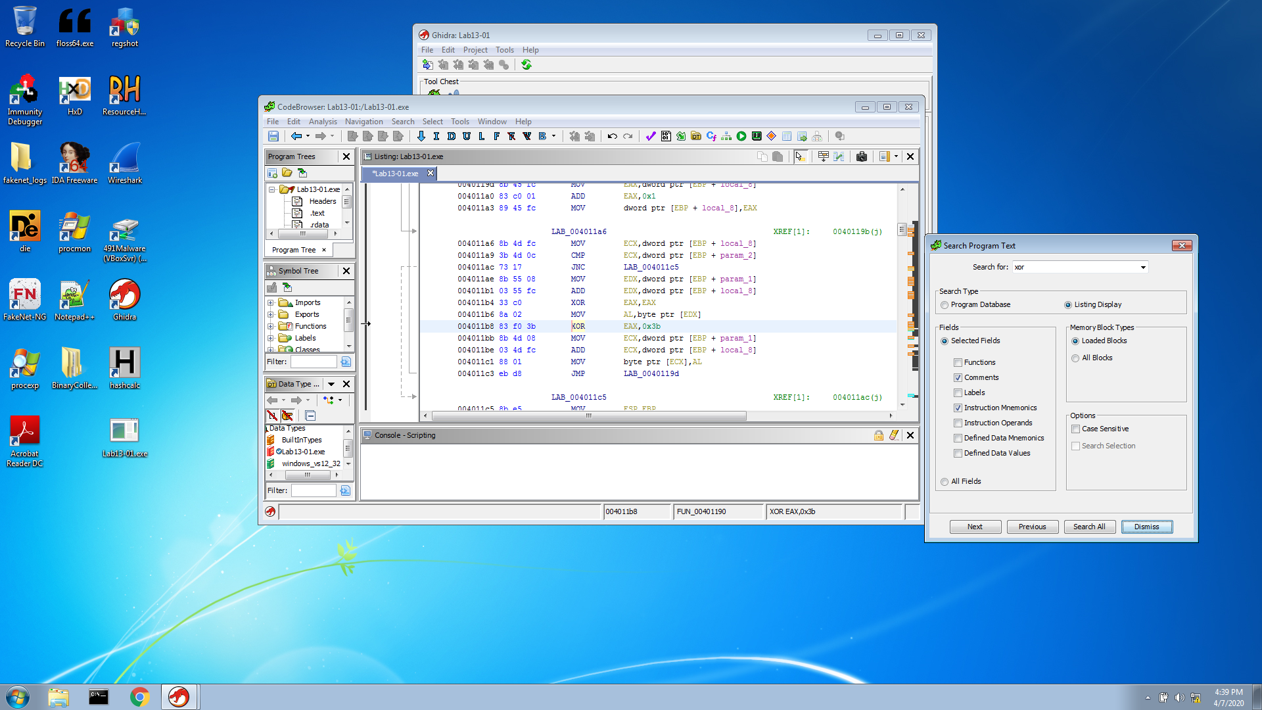This screenshot has width=1262, height=710.
Task: Click the Redo icon in CodeBrowser
Action: tap(628, 136)
